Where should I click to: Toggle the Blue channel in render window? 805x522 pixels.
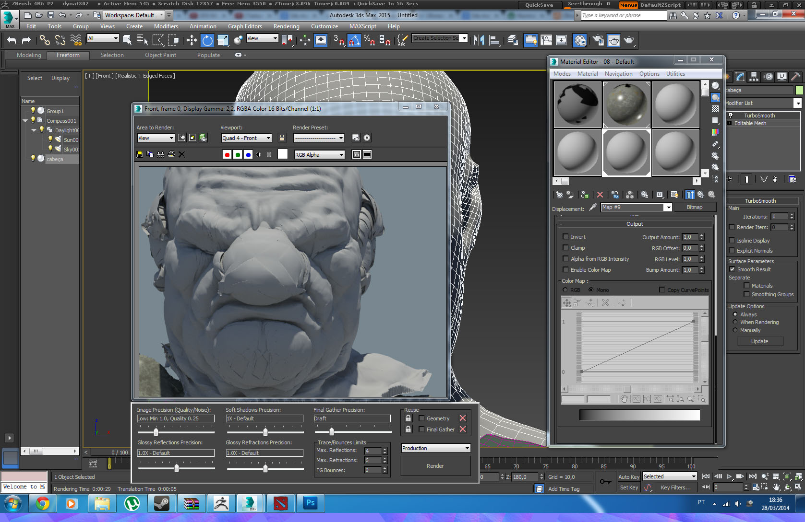coord(248,154)
